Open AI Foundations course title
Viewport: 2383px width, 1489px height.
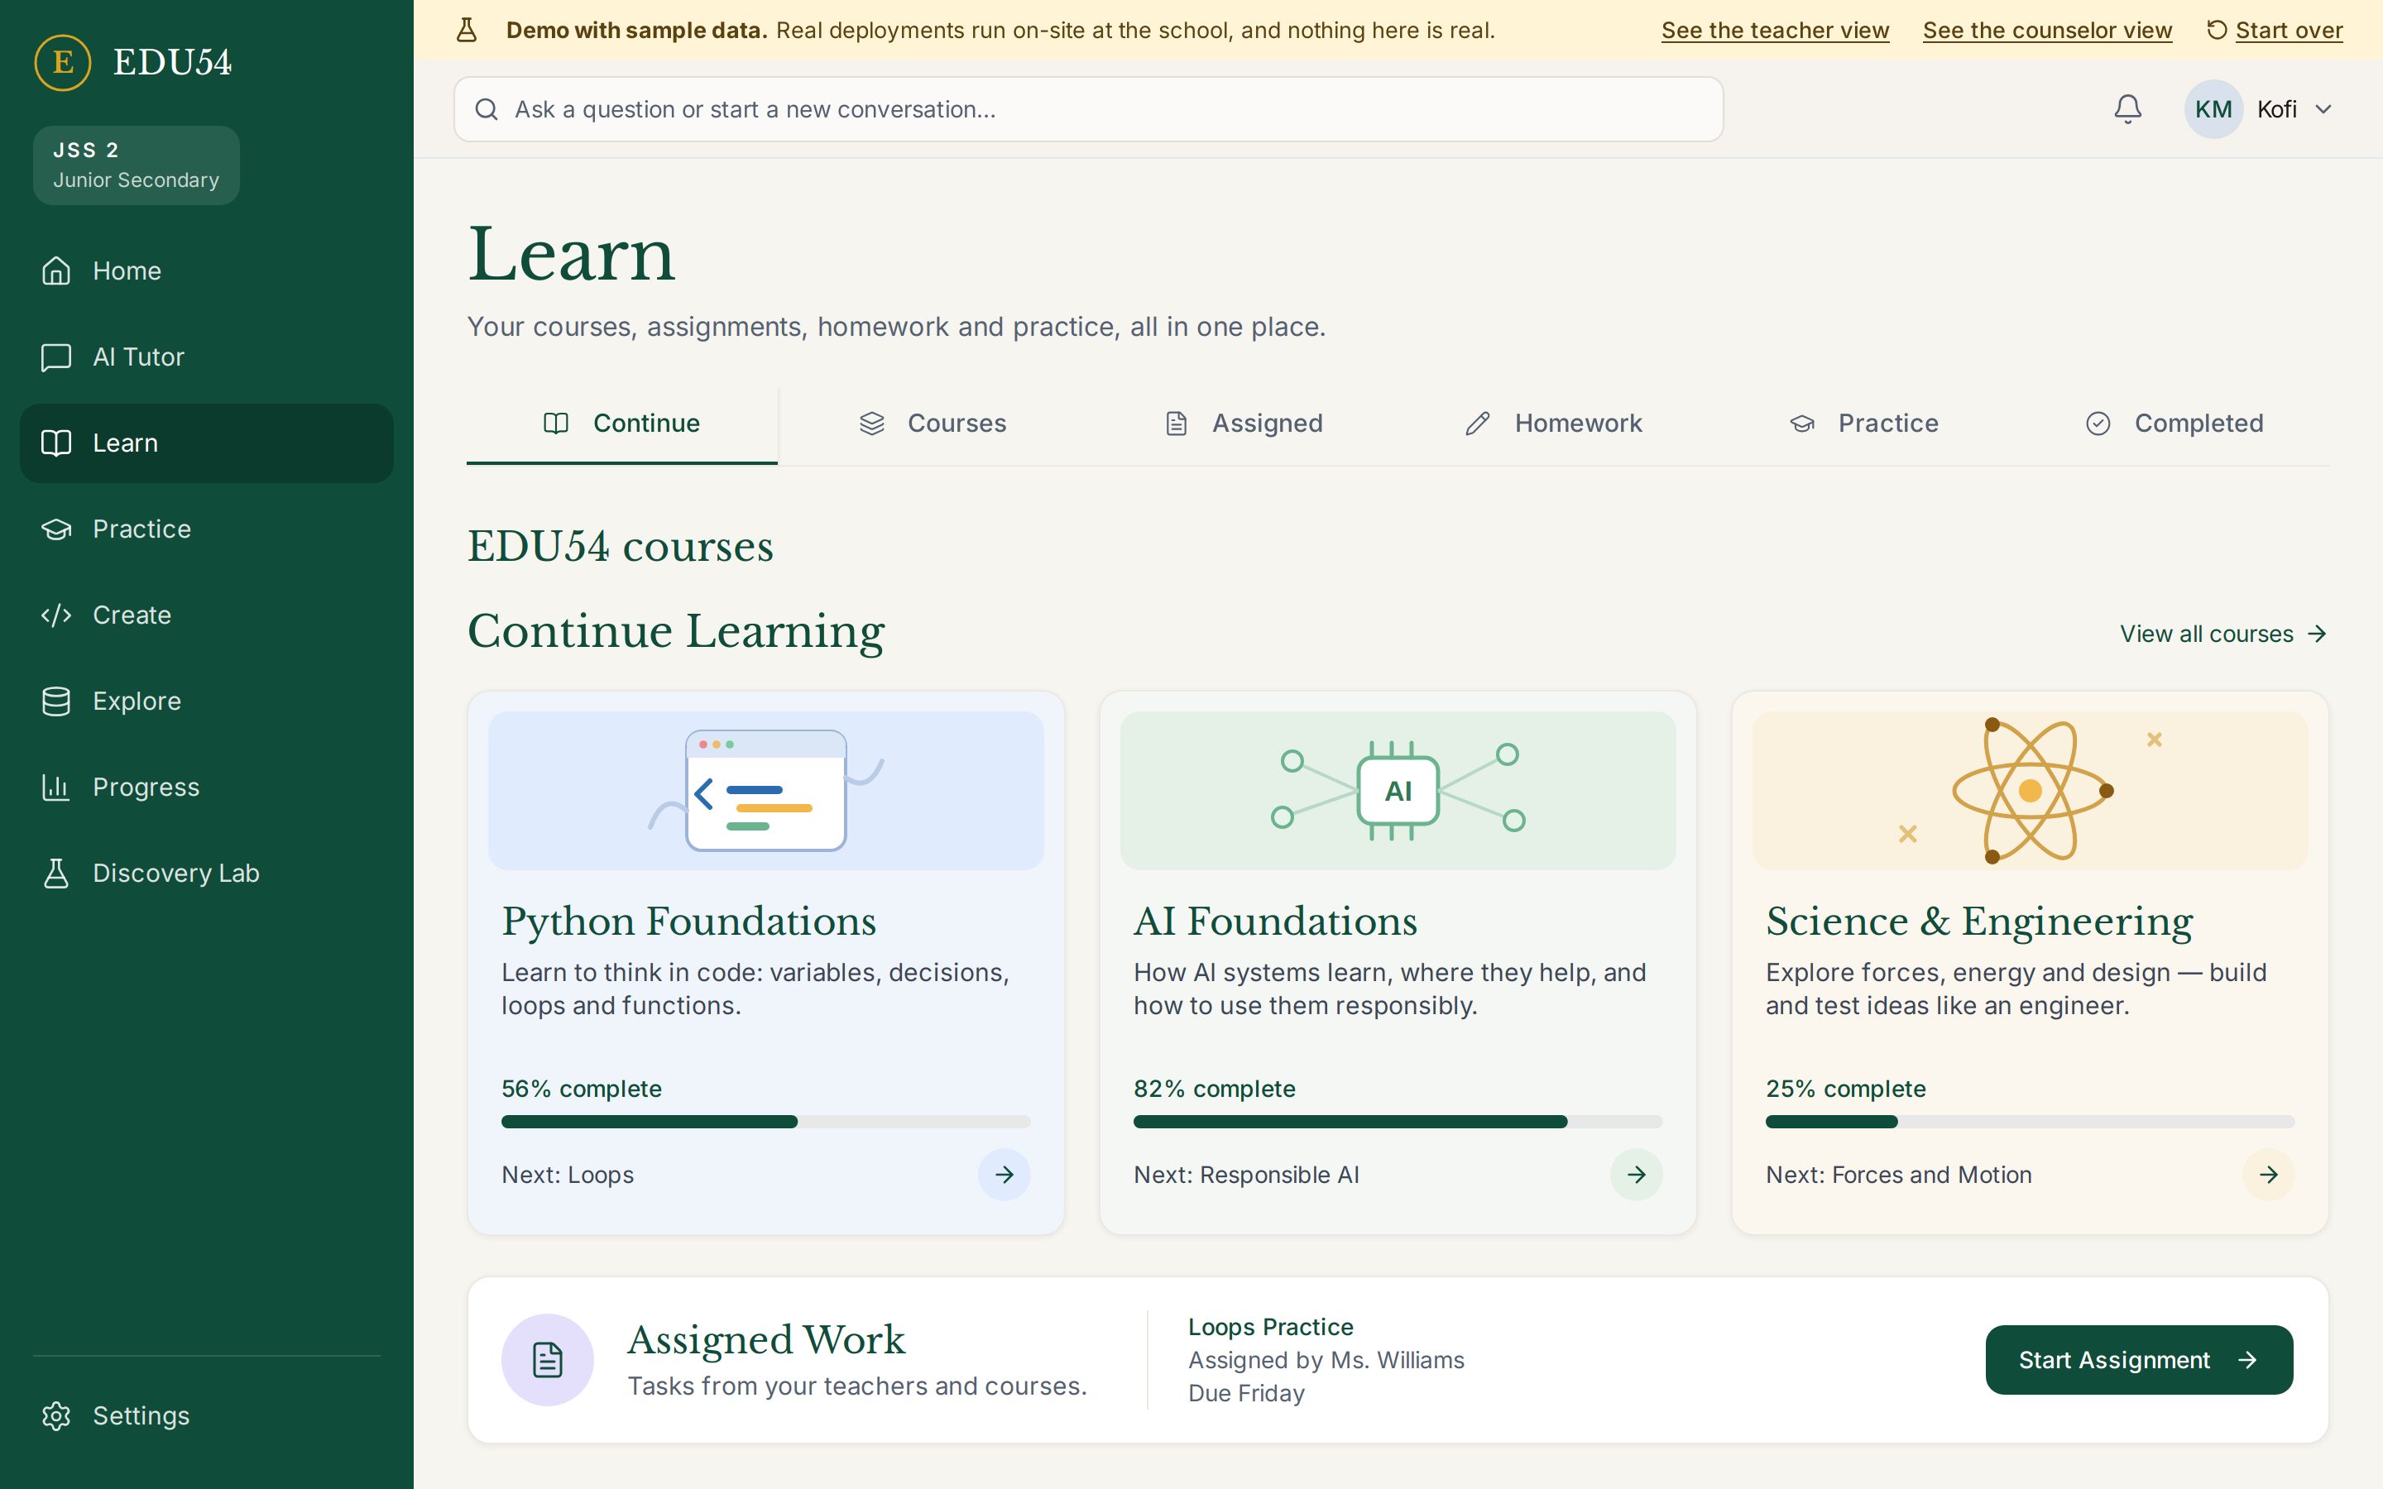coord(1275,922)
